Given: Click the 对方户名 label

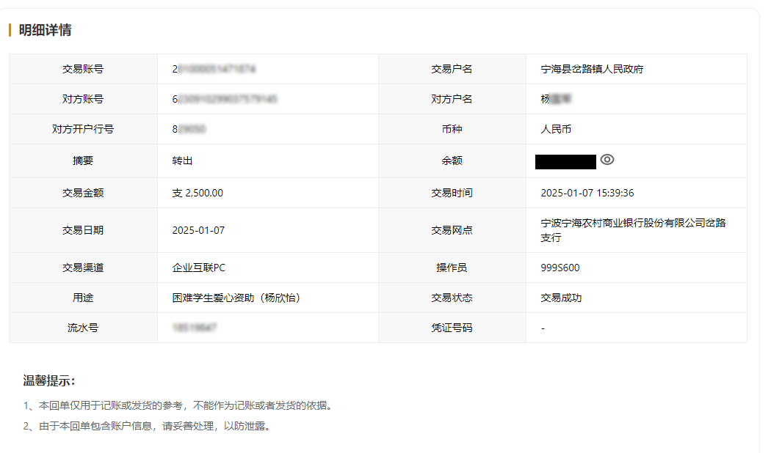Looking at the screenshot, I should click(452, 99).
